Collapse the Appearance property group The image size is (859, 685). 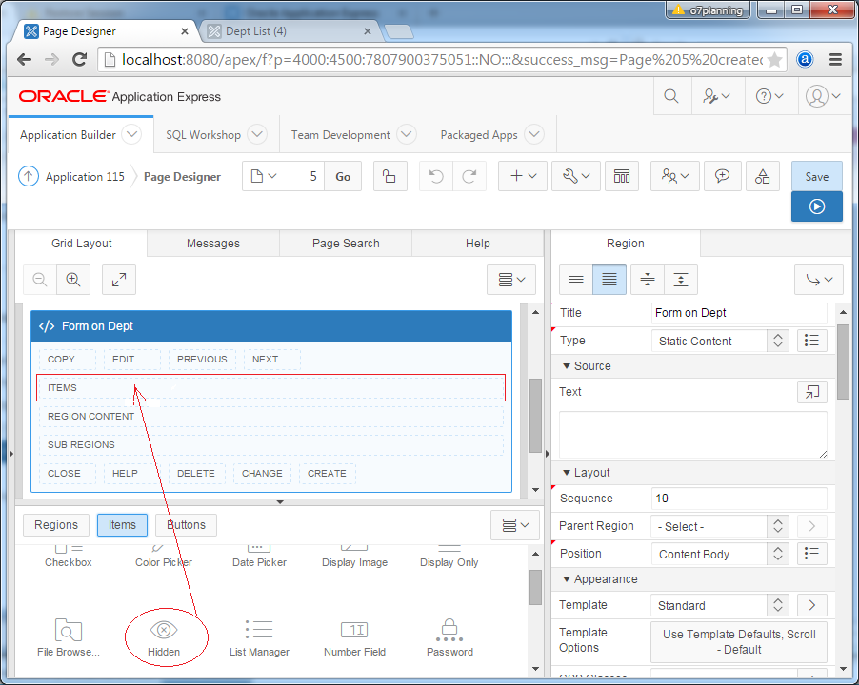(x=567, y=578)
